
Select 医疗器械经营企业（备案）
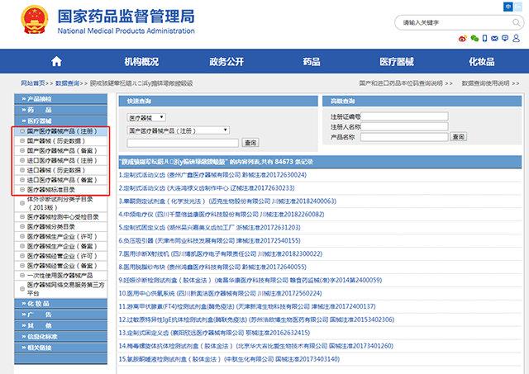pos(62,266)
